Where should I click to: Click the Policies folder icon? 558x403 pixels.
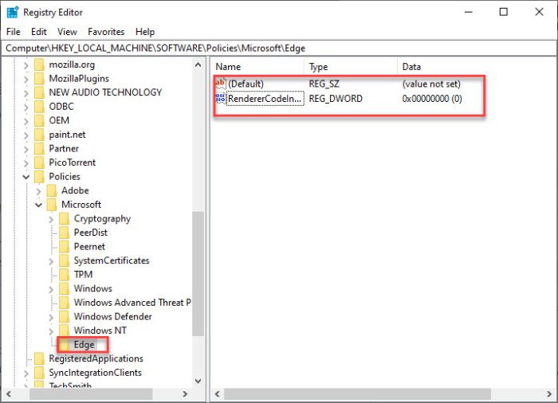click(x=40, y=177)
